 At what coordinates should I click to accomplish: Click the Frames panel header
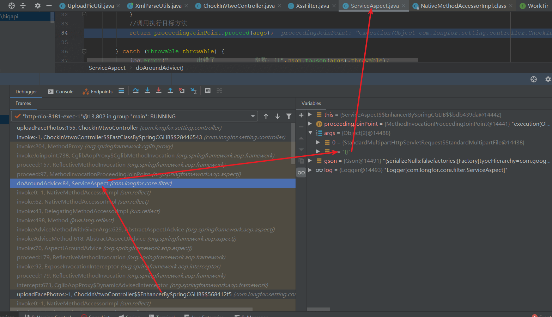tap(23, 103)
